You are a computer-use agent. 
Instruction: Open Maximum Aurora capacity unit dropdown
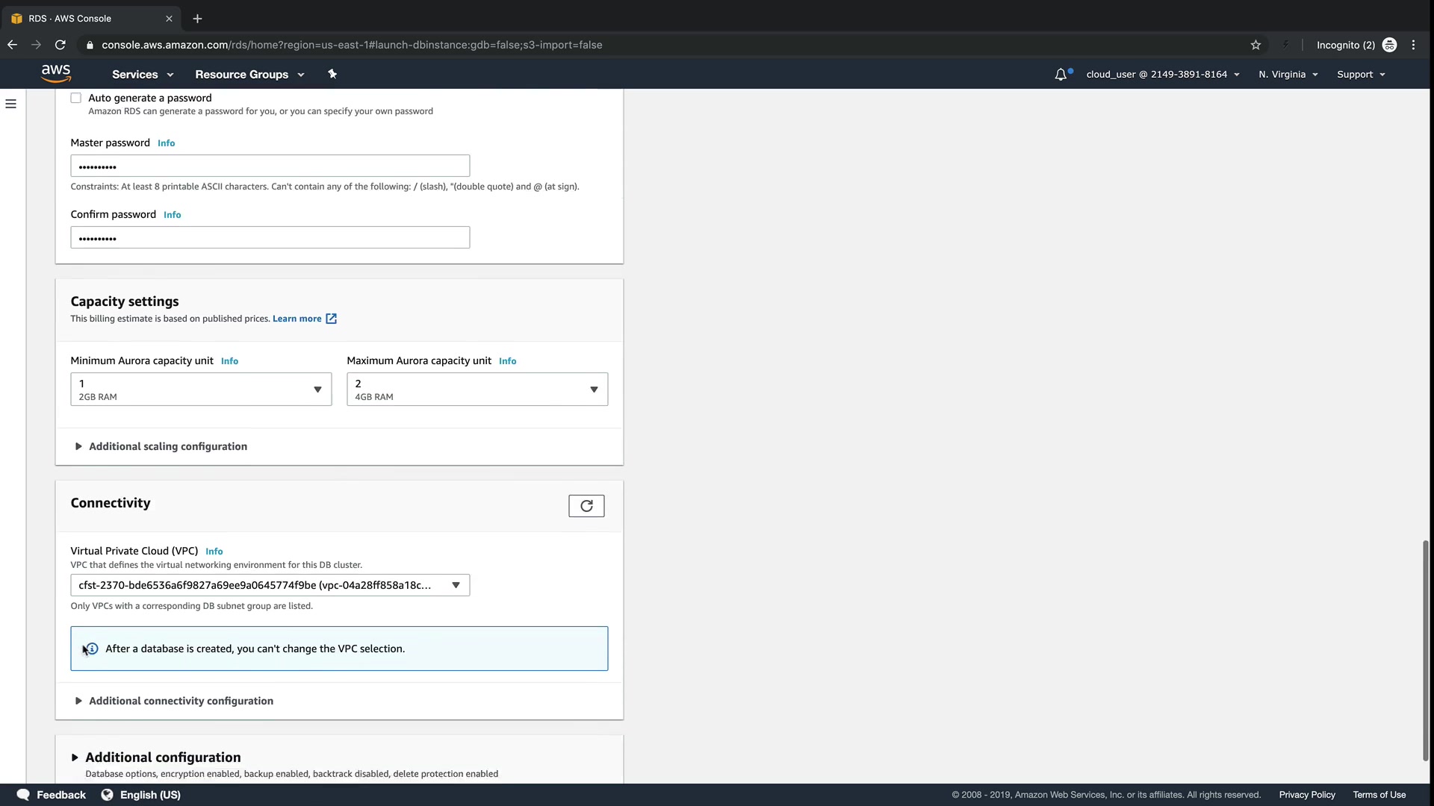477,390
